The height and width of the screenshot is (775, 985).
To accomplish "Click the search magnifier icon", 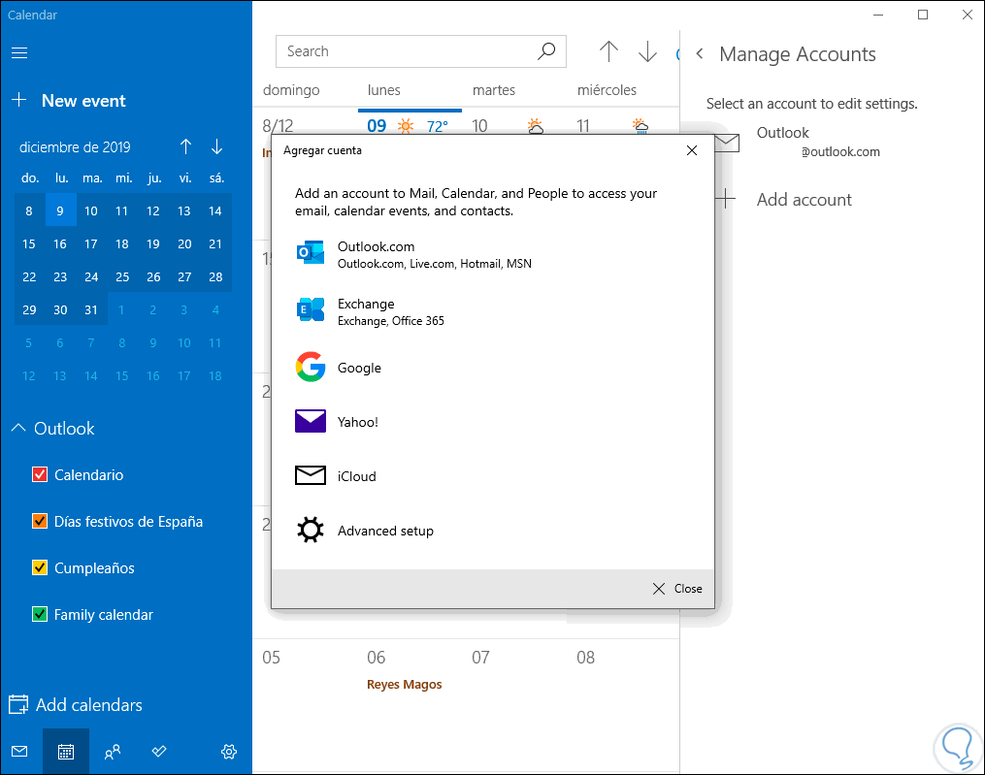I will pyautogui.click(x=546, y=50).
